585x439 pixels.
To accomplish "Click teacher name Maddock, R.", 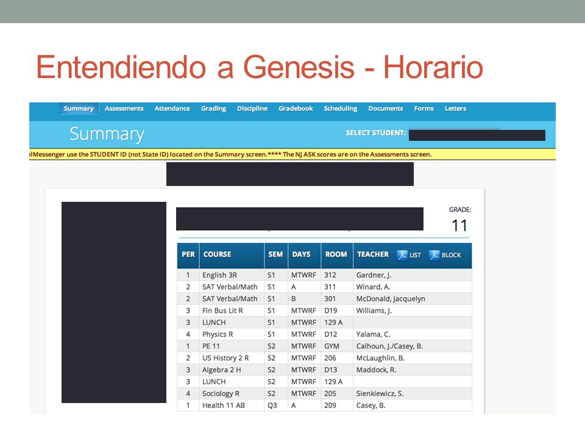I will (x=376, y=370).
